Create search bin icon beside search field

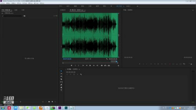click(x=24, y=16)
